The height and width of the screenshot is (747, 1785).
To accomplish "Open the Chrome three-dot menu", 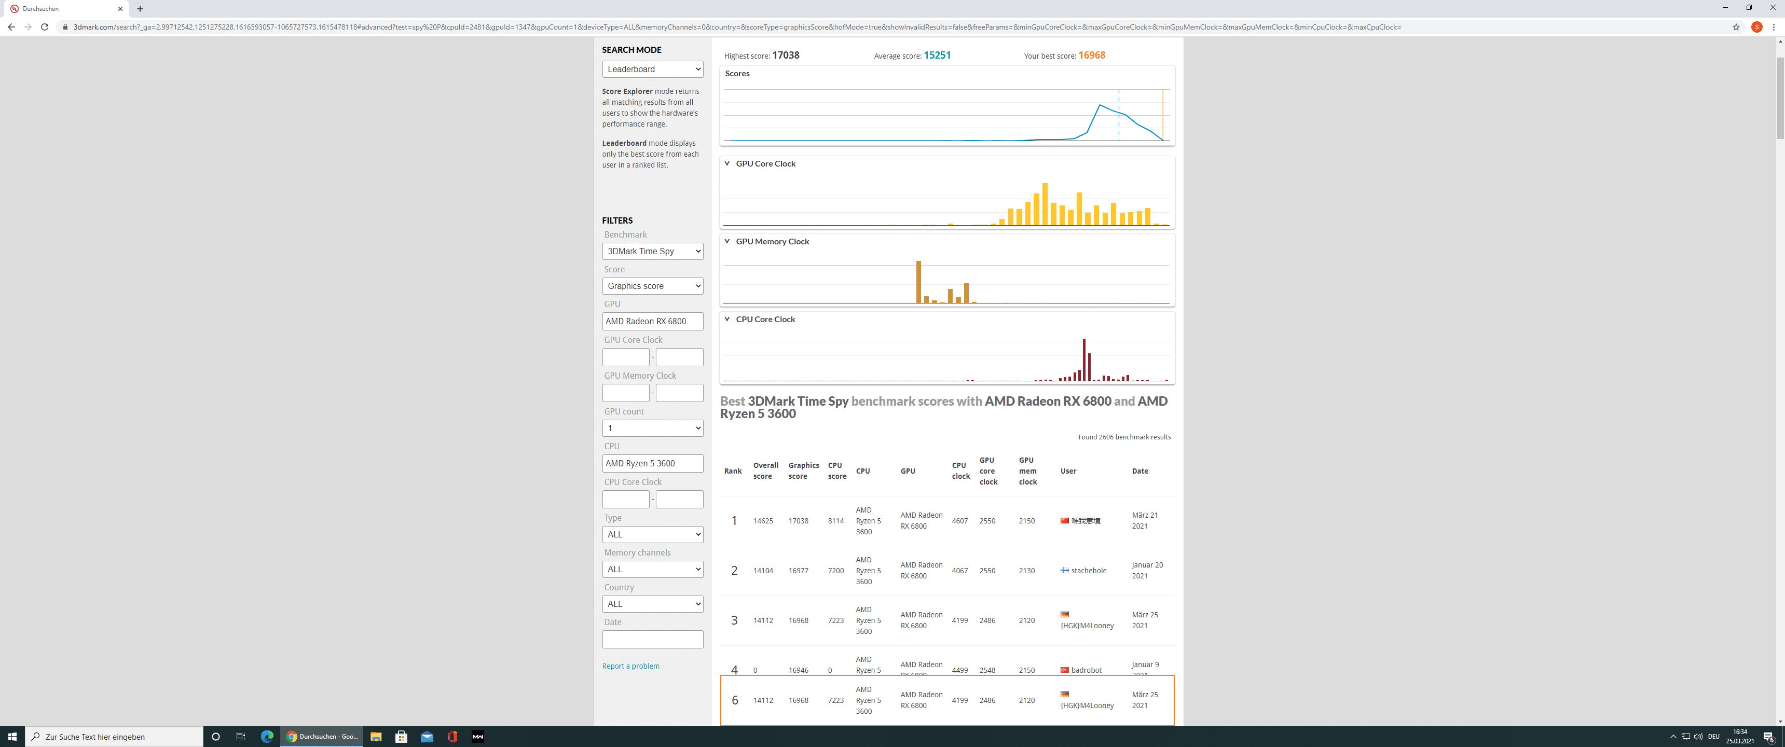I will click(1774, 27).
